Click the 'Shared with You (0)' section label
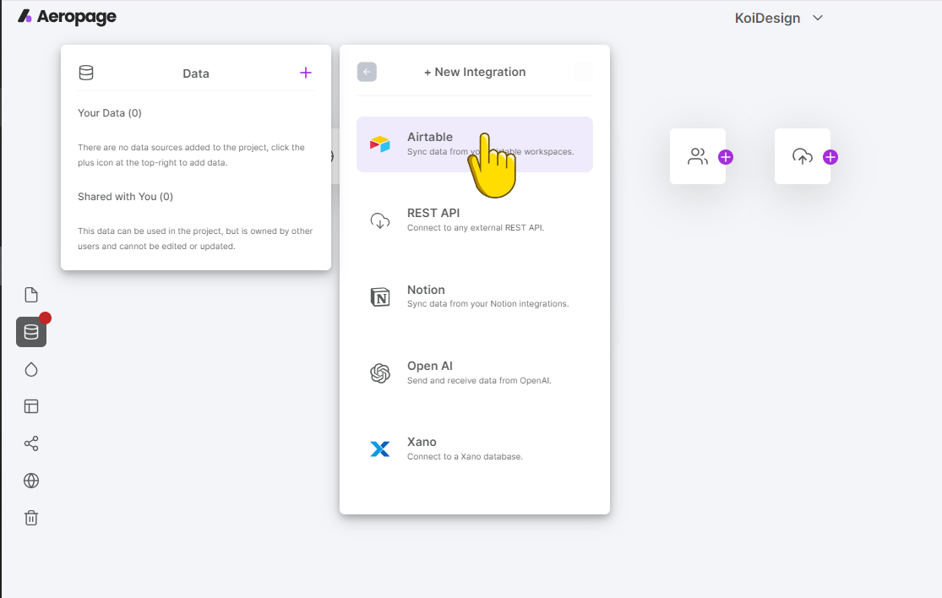 (x=126, y=196)
